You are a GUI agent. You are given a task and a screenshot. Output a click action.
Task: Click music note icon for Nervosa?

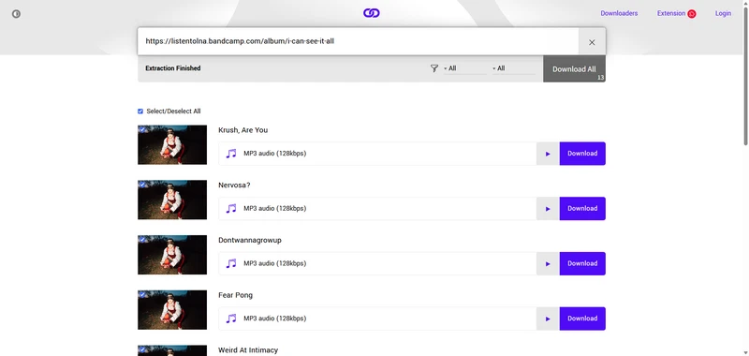pos(231,208)
